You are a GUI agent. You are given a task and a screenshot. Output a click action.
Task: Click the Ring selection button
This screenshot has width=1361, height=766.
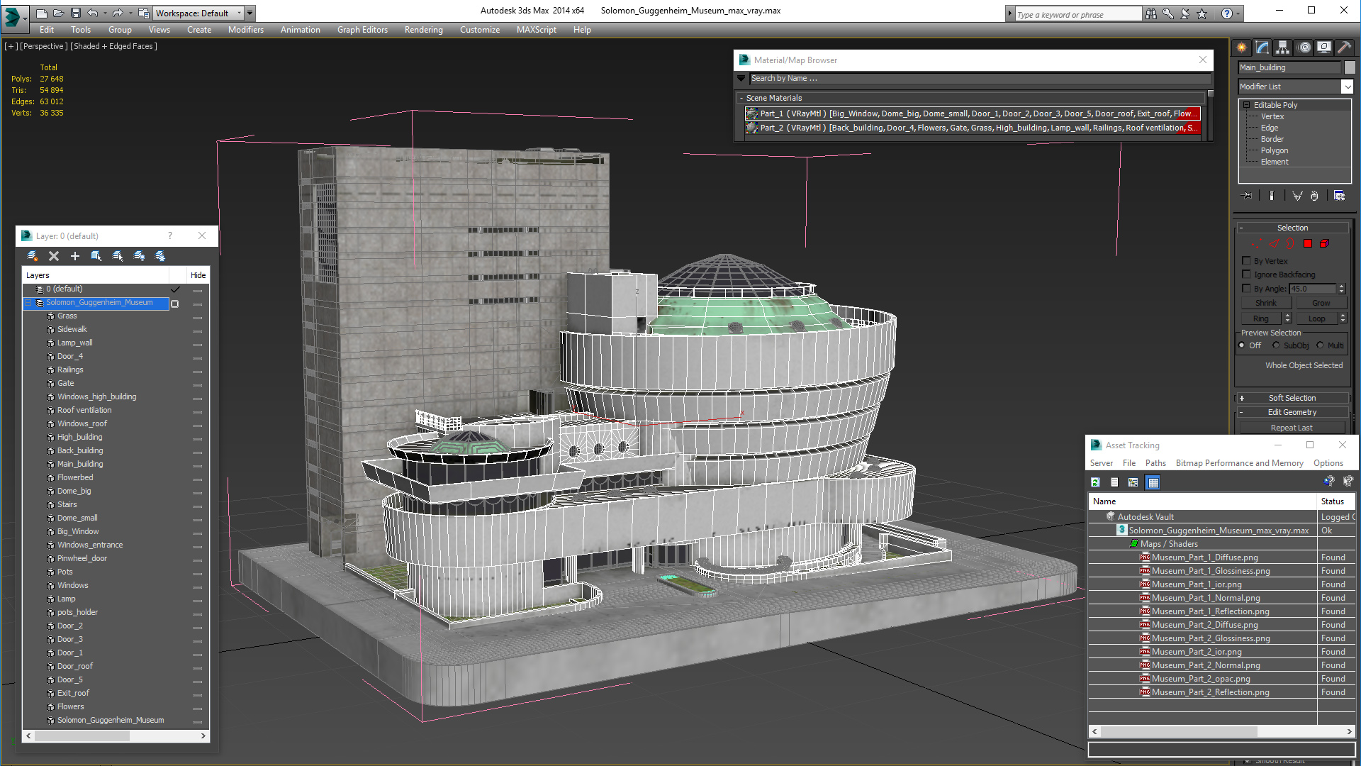[1261, 318]
